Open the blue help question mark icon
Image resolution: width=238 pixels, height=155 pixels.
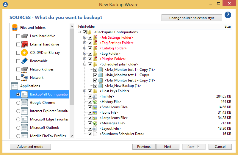(x=228, y=15)
